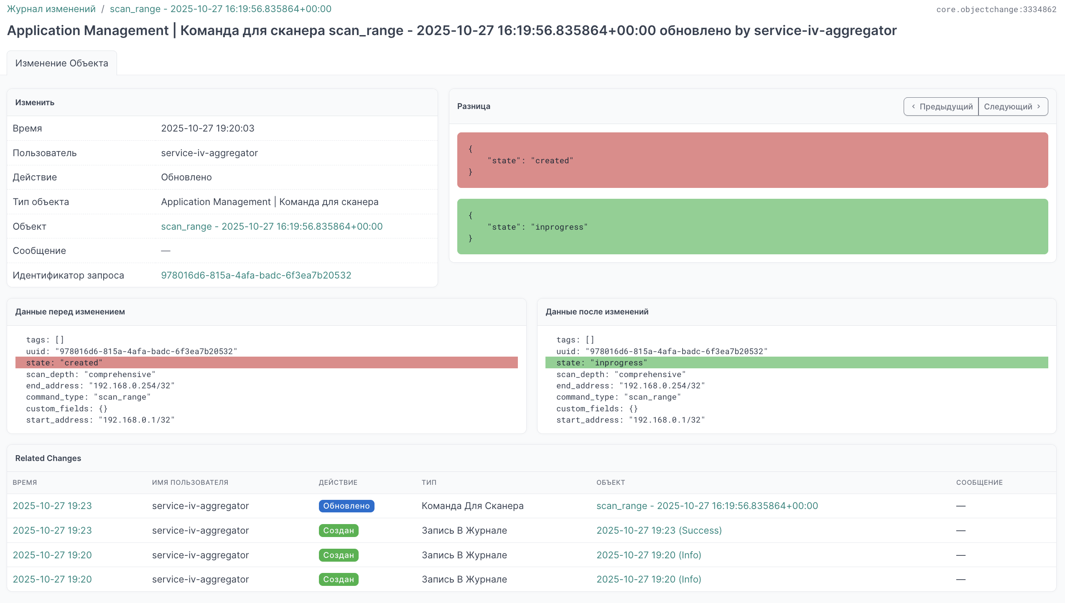This screenshot has width=1065, height=603.
Task: Click the Создан badge in second row
Action: (x=339, y=530)
